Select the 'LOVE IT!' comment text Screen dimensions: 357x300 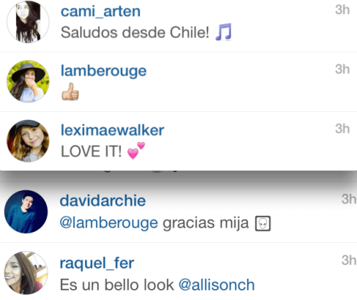click(x=91, y=151)
